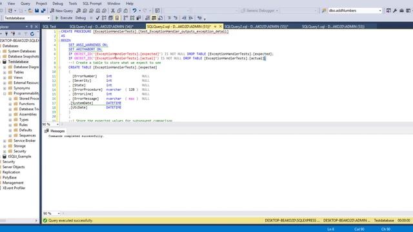Switch to SQLQuery1.sql (53) tab

click(333, 26)
